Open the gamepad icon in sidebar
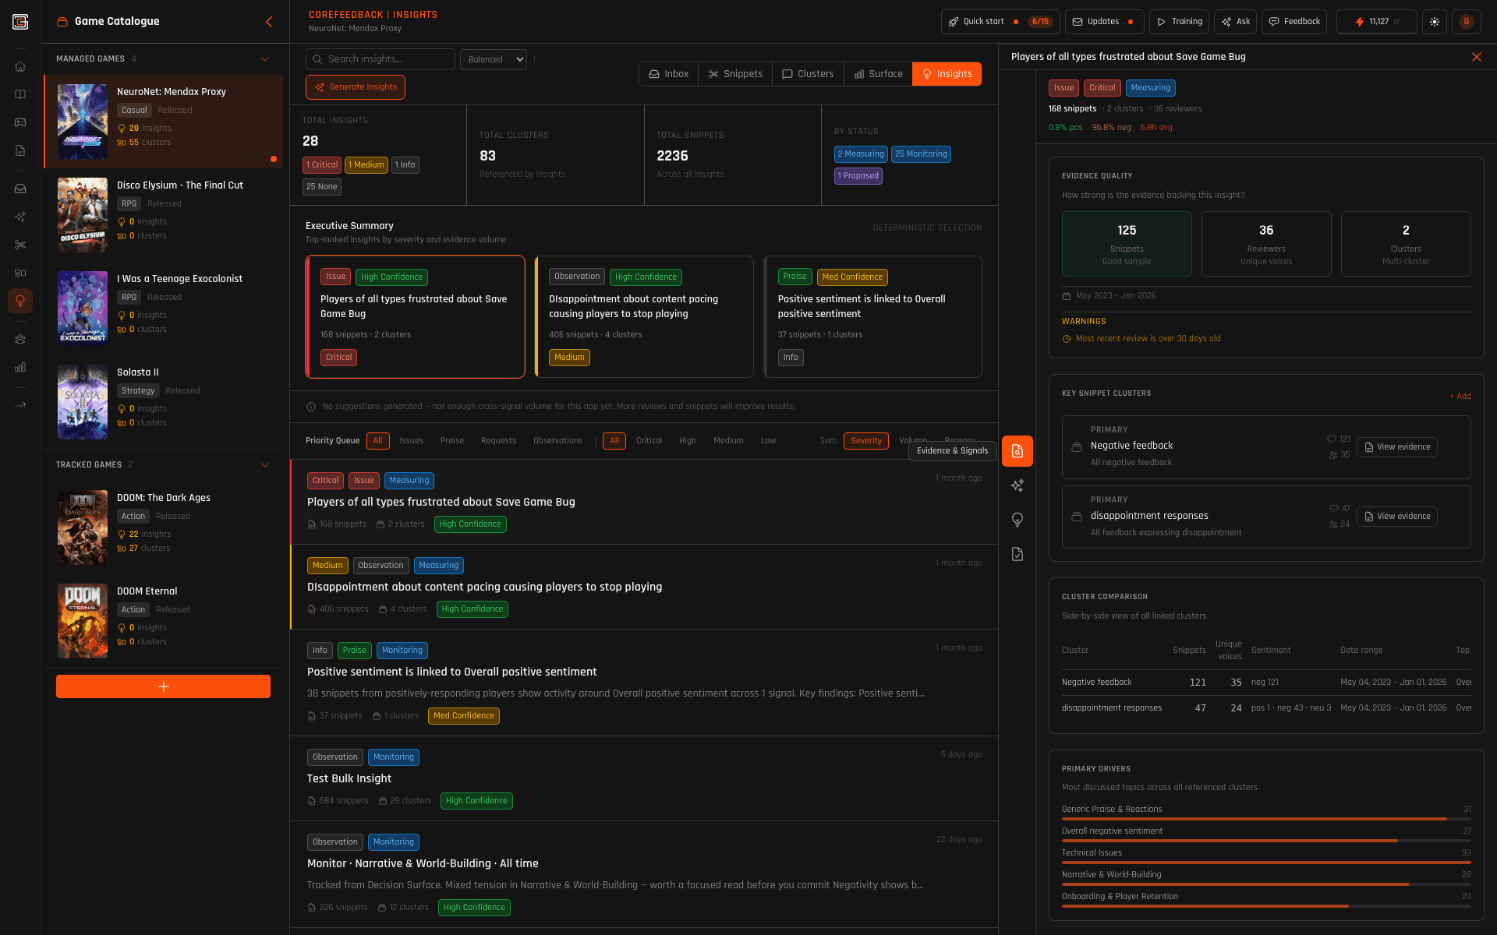1497x935 pixels. [20, 122]
